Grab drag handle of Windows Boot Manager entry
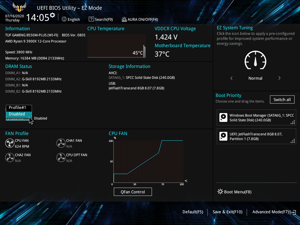The height and width of the screenshot is (225, 300). pyautogui.click(x=293, y=122)
